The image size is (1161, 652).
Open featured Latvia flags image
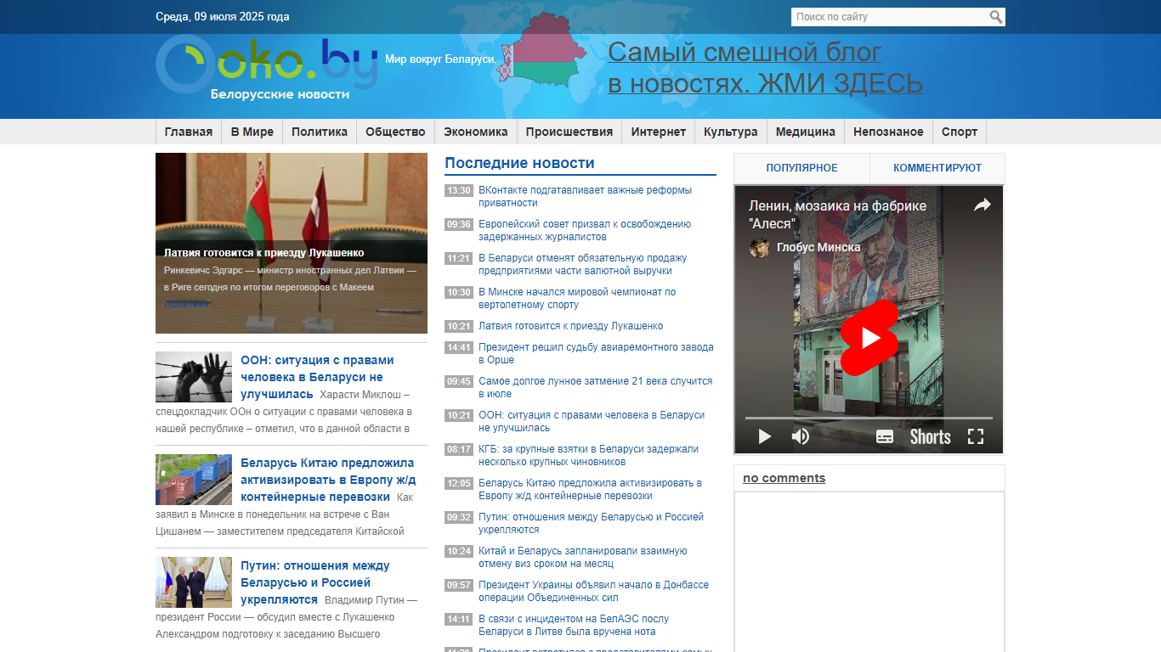292,243
